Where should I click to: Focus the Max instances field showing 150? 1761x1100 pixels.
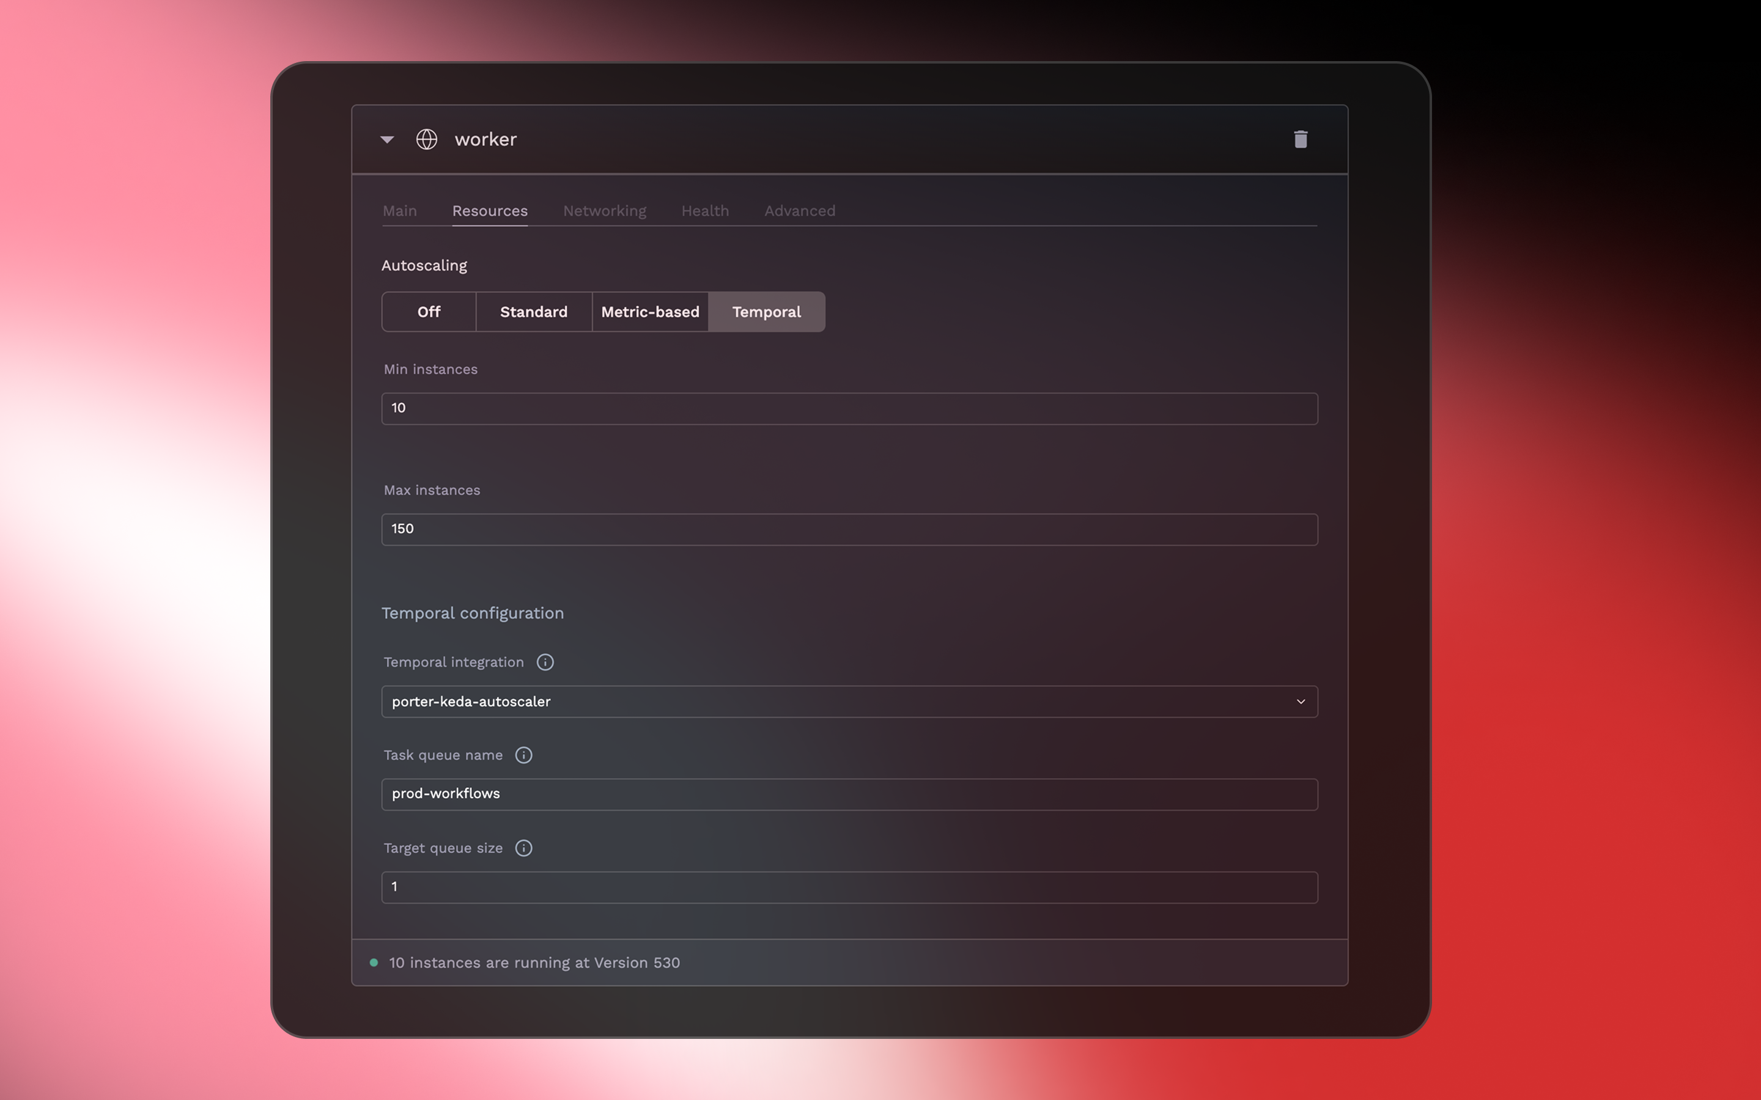tap(849, 529)
